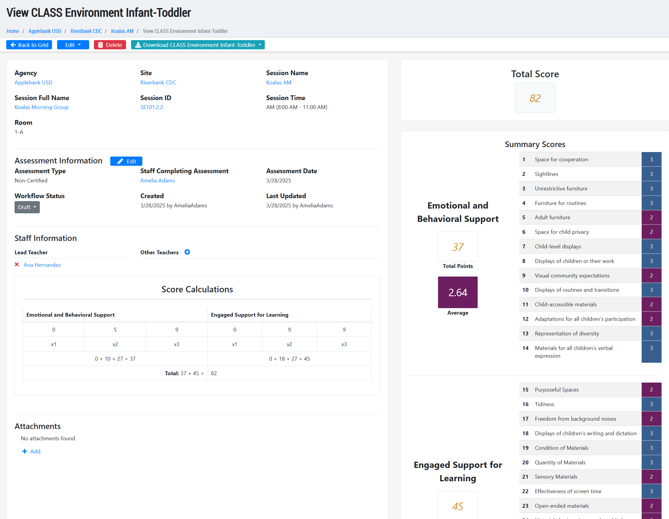
Task: Go to Home breadcrumb
Action: [x=12, y=31]
